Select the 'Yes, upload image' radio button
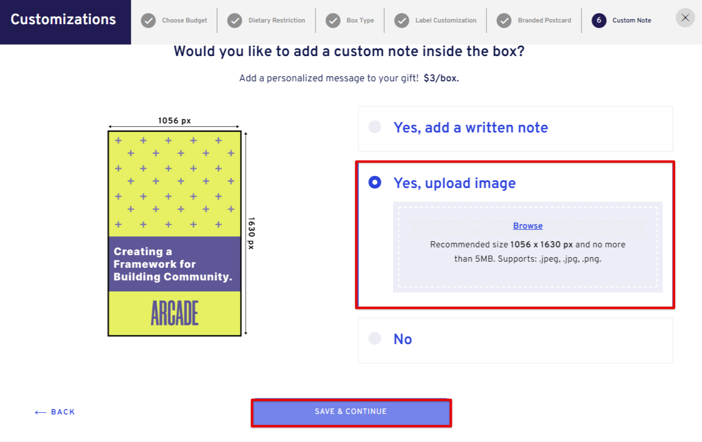Screen dimensions: 702x442 point(375,183)
